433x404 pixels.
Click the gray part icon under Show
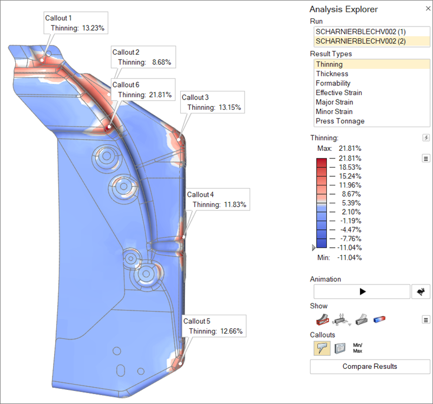point(362,320)
